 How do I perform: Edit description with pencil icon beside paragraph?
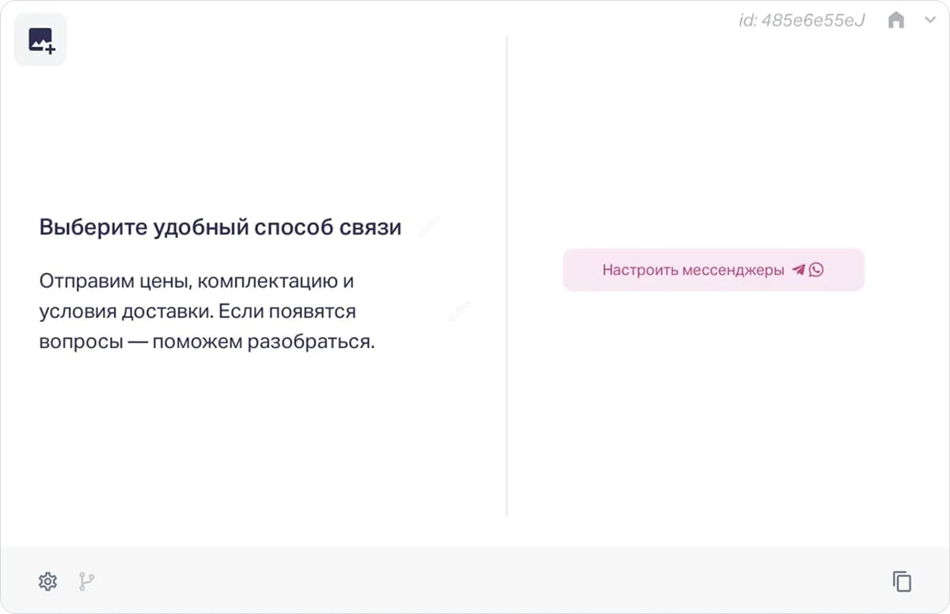click(x=459, y=311)
